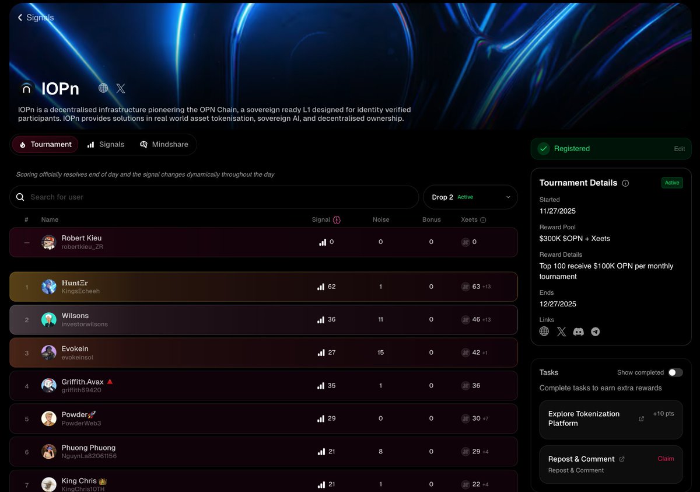Switch to the Signals tab
The height and width of the screenshot is (492, 700).
click(x=106, y=145)
